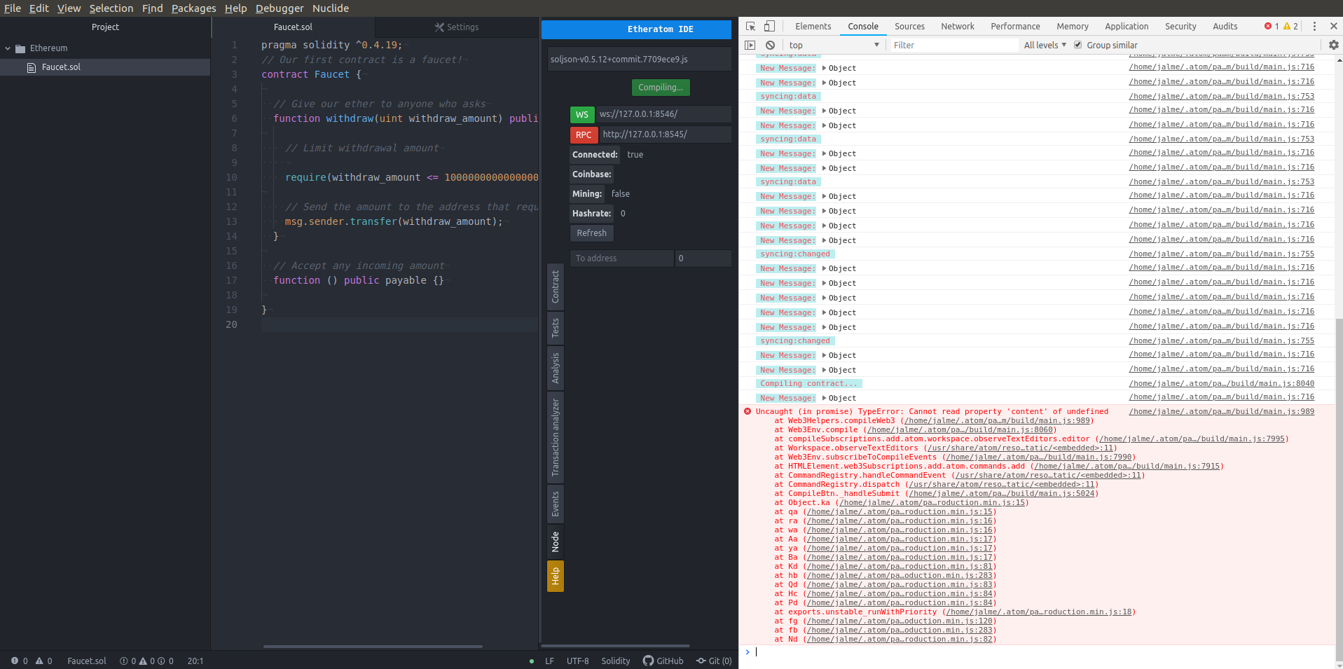
Task: Open the Selection menu
Action: (111, 8)
